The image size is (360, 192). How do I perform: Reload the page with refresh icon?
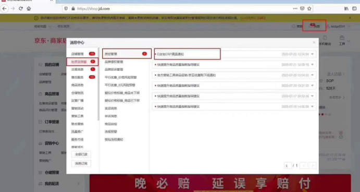(21, 8)
